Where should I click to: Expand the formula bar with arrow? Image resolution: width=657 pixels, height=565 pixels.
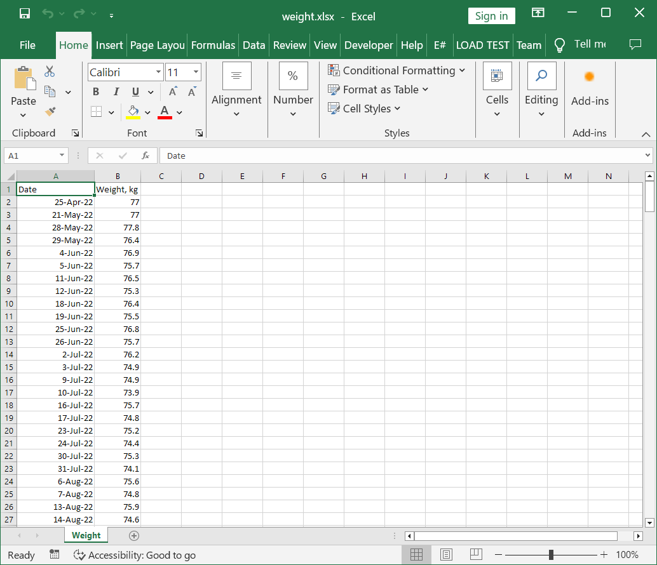click(x=647, y=156)
